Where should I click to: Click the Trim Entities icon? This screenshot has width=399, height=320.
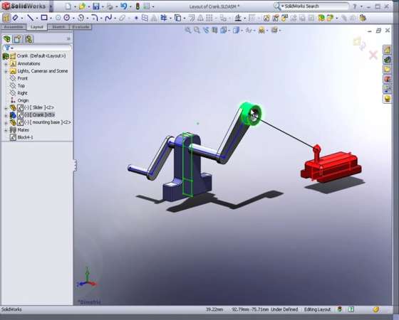[x=164, y=18]
